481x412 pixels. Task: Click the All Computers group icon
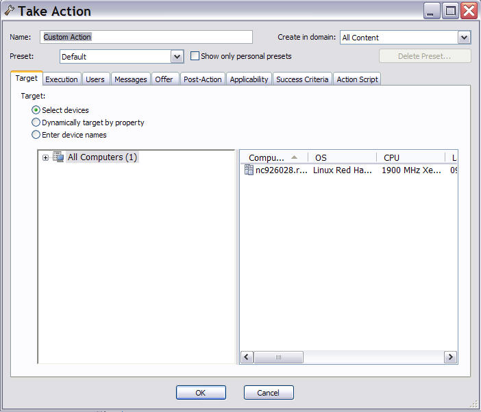(58, 157)
